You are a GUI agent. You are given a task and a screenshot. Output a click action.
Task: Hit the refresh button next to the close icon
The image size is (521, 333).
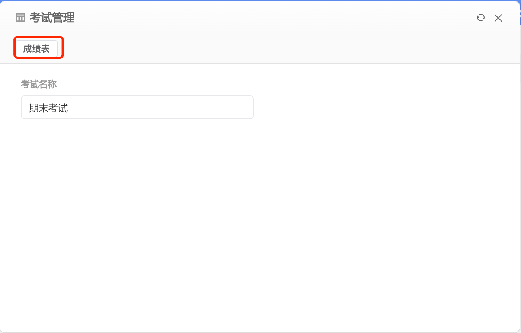[x=481, y=18]
